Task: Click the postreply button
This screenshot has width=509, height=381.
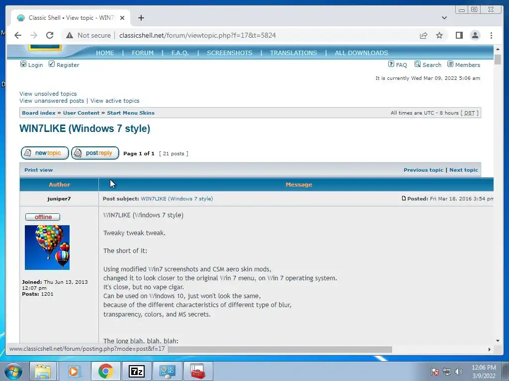Action: click(x=95, y=153)
